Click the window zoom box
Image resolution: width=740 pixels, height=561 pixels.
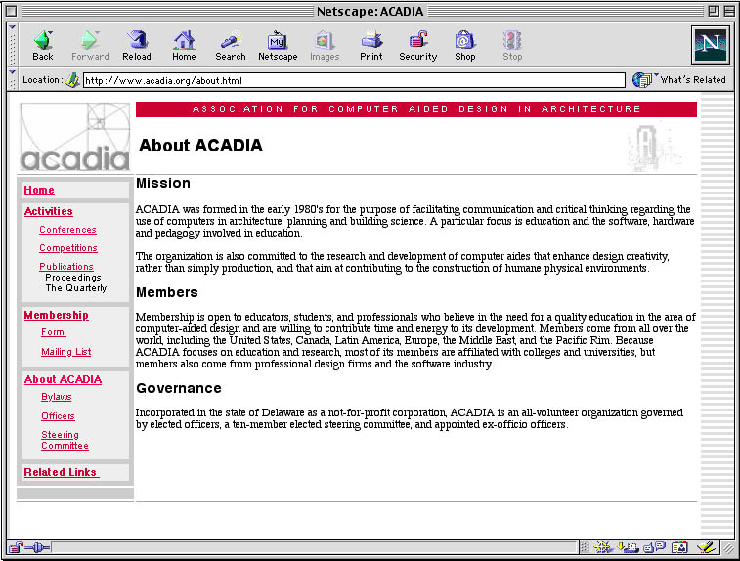coord(714,11)
